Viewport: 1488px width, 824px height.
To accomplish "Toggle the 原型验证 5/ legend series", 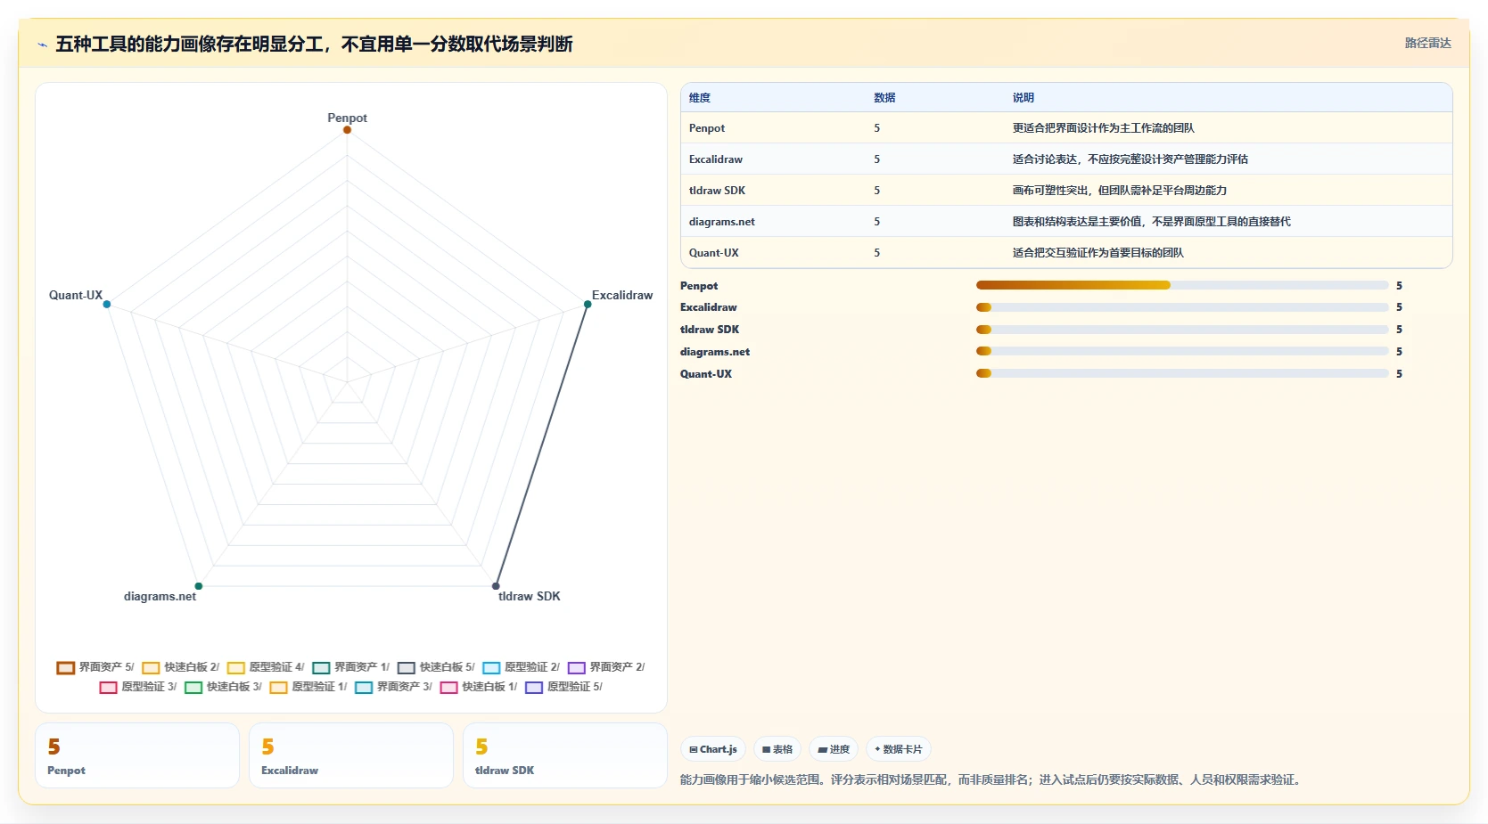I will [563, 687].
